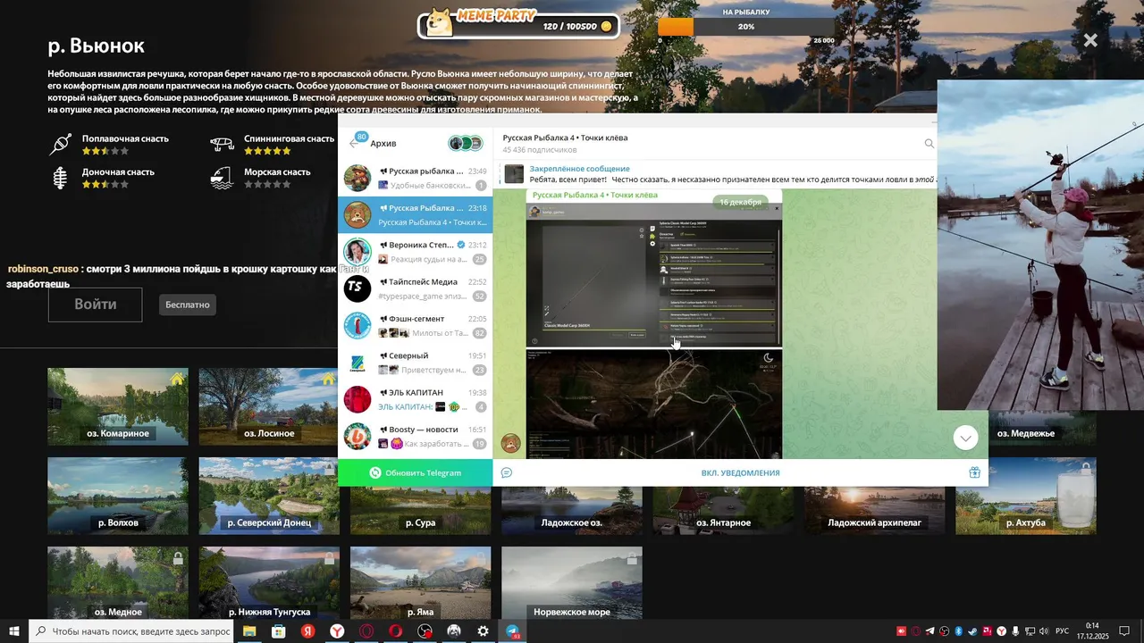The width and height of the screenshot is (1144, 643).
Task: Click archive stories avatars in Telegram
Action: (x=466, y=143)
